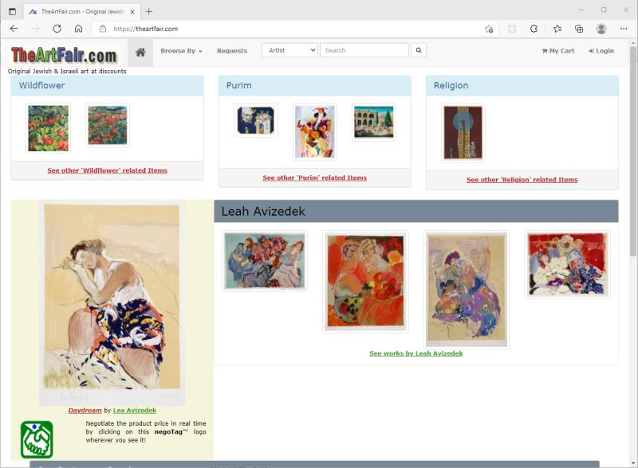Open the Daydream title link

tap(85, 411)
